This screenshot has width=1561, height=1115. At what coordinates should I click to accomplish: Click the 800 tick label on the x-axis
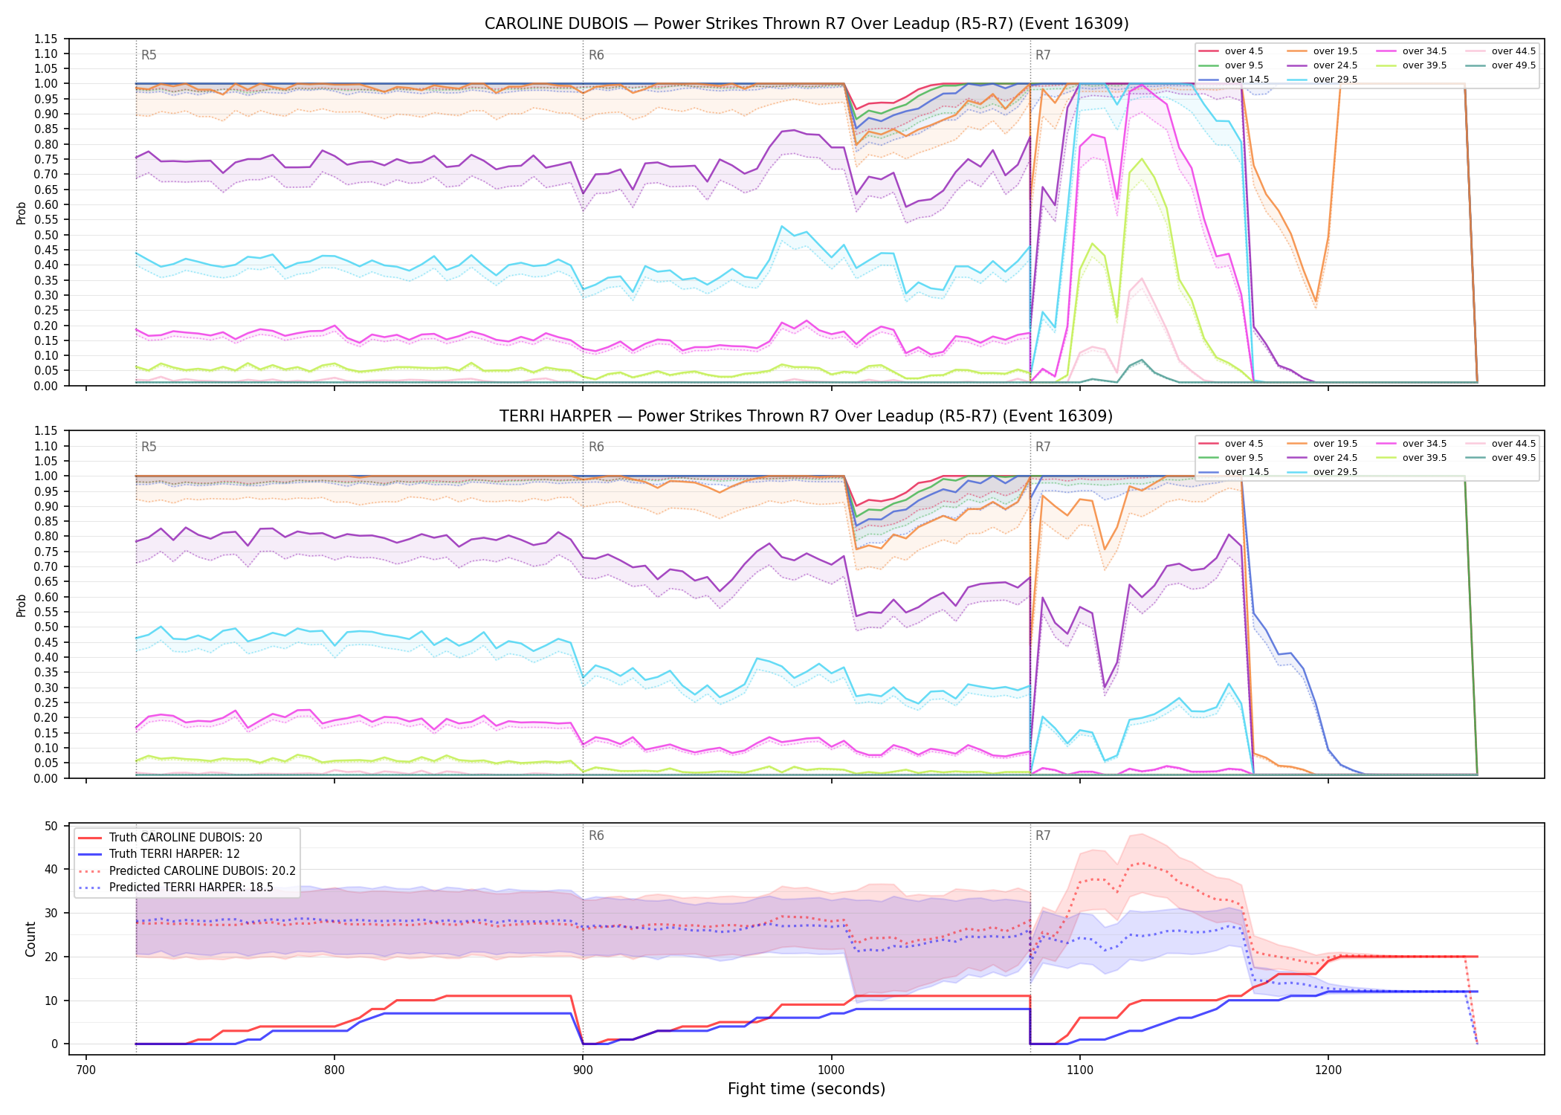[x=334, y=1070]
